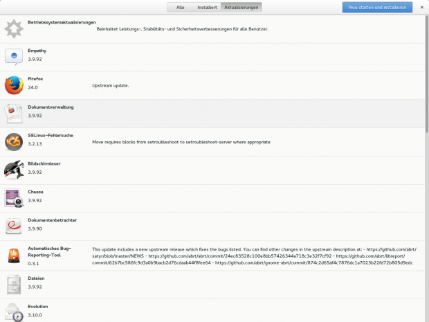The image size is (429, 322).
Task: Click the Betriebssystemaktualisierungen gear icon
Action: coord(14,29)
